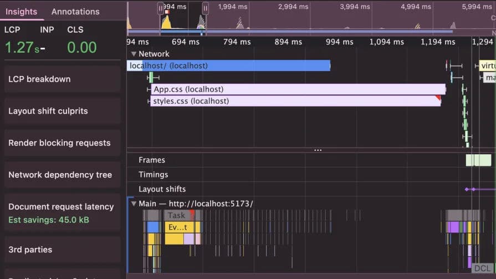The image size is (496, 279).
Task: Expand the LCP breakdown insight
Action: point(62,79)
